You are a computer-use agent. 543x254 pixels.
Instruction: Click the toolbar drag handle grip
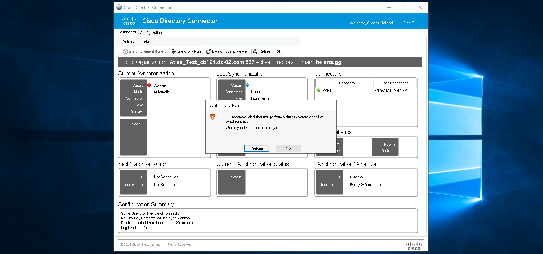click(x=118, y=51)
